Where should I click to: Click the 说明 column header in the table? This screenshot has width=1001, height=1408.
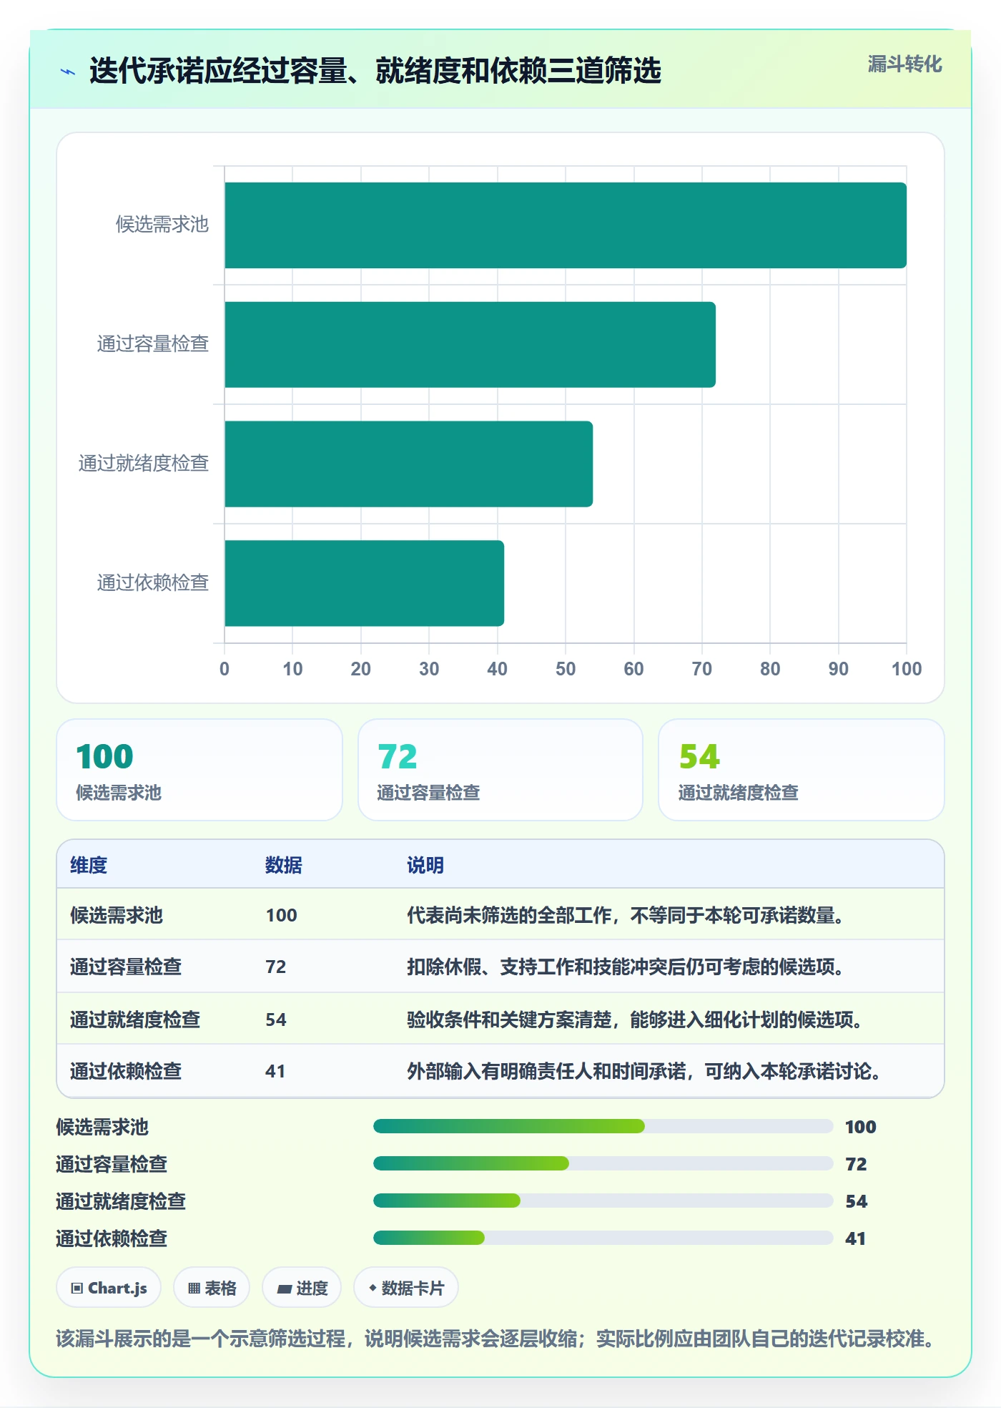[x=425, y=865]
